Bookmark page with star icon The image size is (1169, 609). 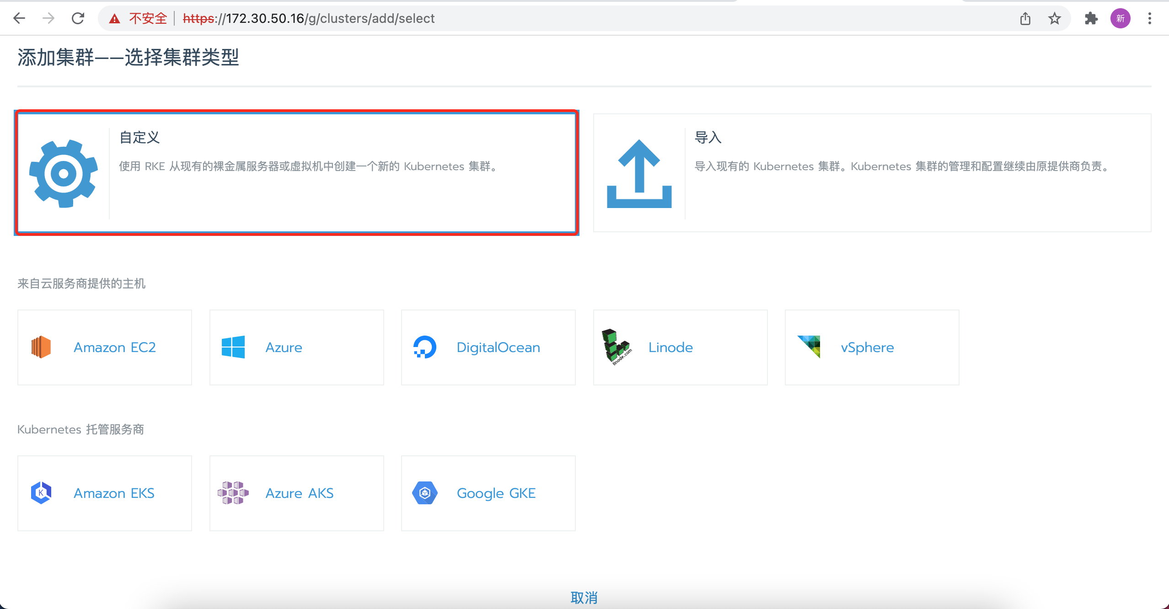point(1055,18)
